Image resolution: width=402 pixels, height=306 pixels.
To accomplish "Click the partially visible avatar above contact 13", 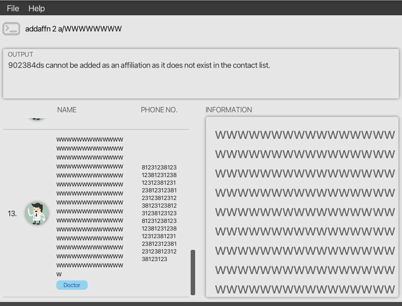I will (x=37, y=119).
